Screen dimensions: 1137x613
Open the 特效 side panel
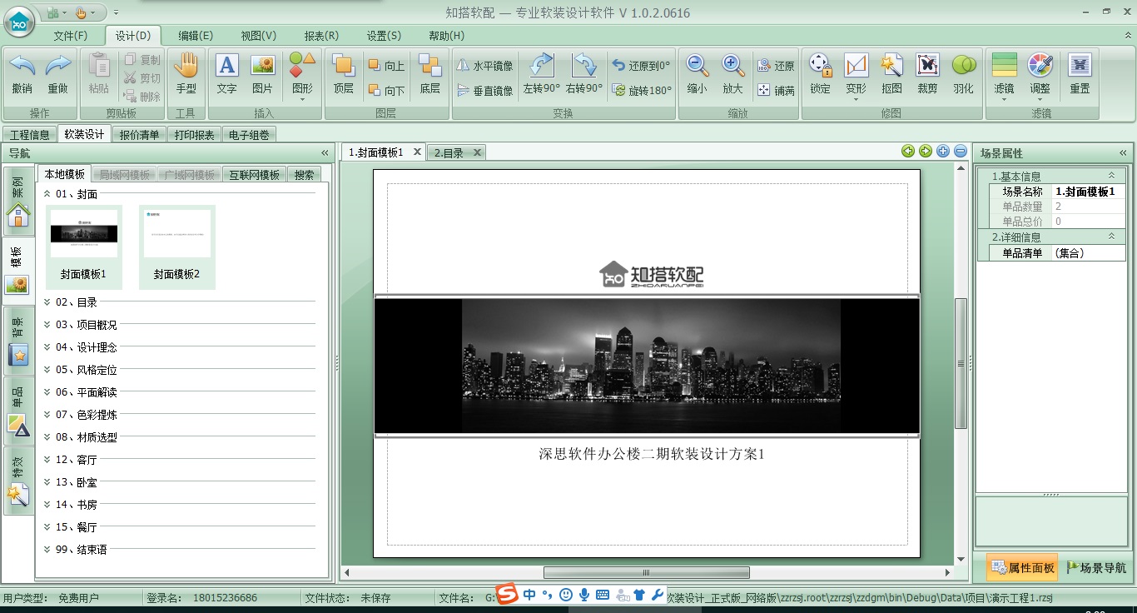(x=18, y=481)
